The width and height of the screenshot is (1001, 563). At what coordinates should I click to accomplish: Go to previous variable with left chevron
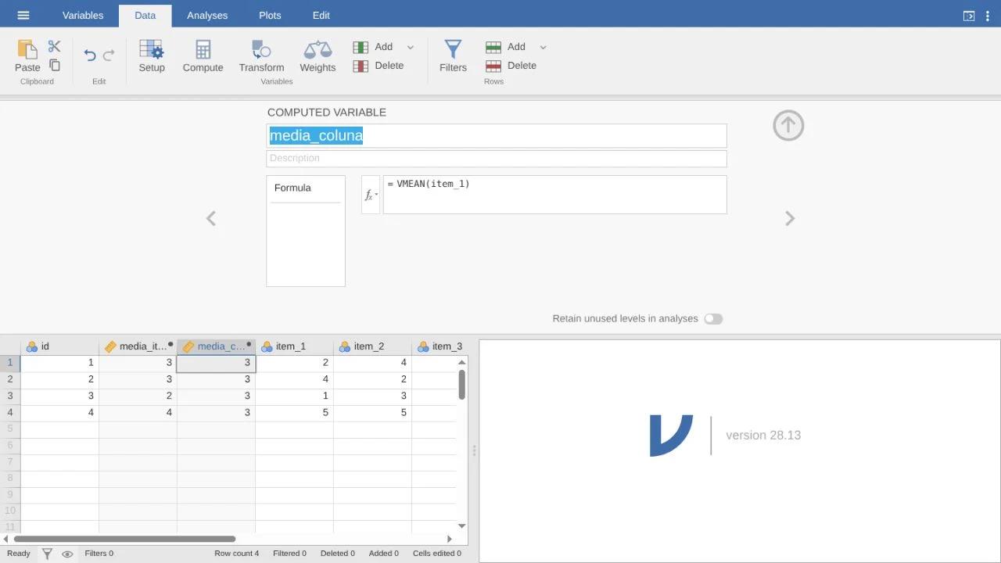pyautogui.click(x=211, y=218)
